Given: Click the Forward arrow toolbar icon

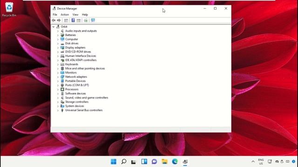Looking at the screenshot, I should (x=59, y=20).
